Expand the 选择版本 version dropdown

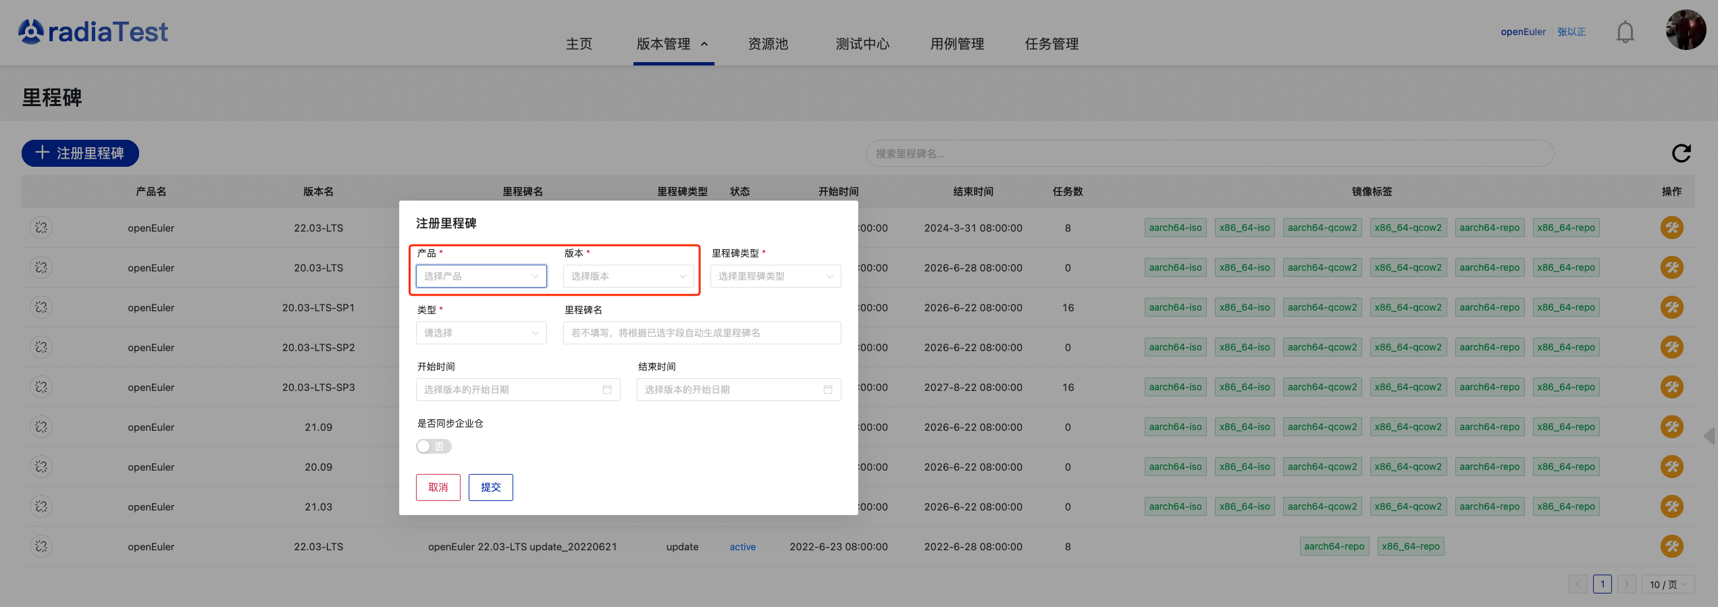click(628, 276)
